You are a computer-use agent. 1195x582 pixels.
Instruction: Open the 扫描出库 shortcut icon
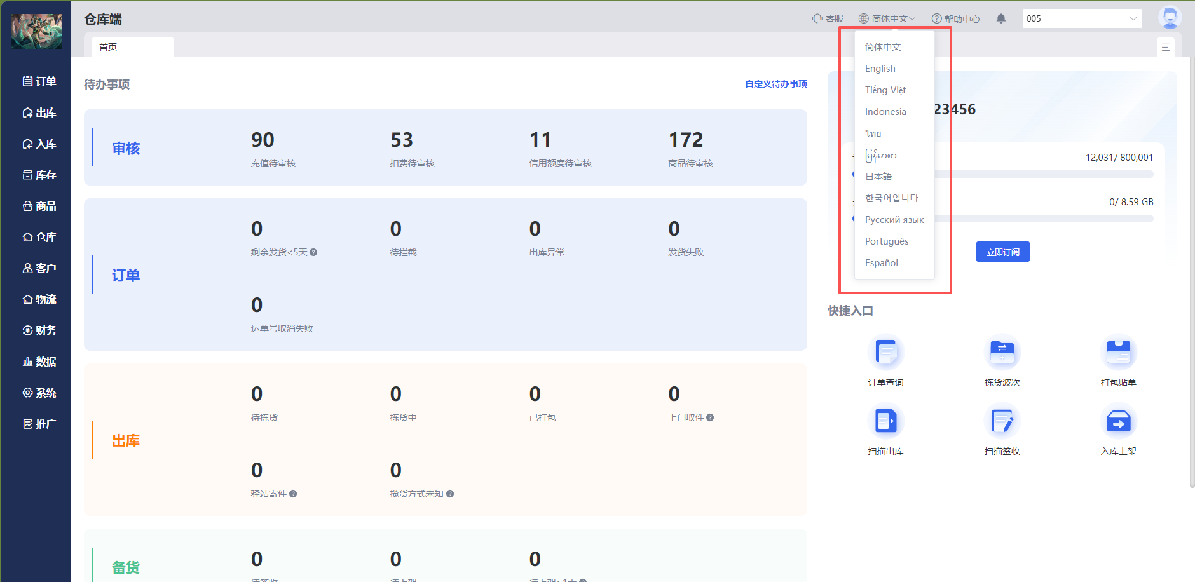click(885, 421)
